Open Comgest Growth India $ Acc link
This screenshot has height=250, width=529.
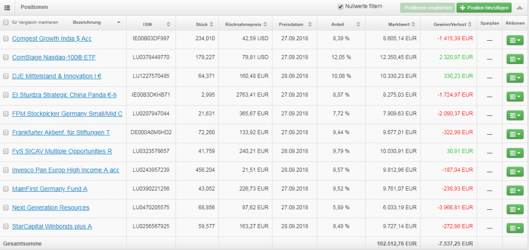52,39
